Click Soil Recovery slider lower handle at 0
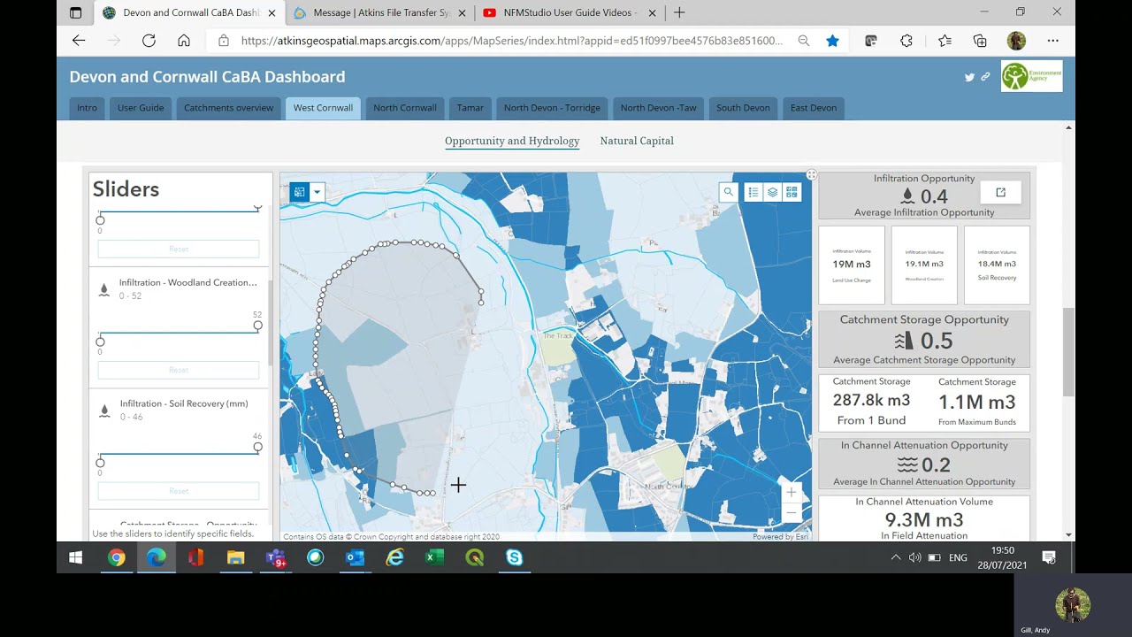This screenshot has width=1132, height=637. [x=100, y=463]
